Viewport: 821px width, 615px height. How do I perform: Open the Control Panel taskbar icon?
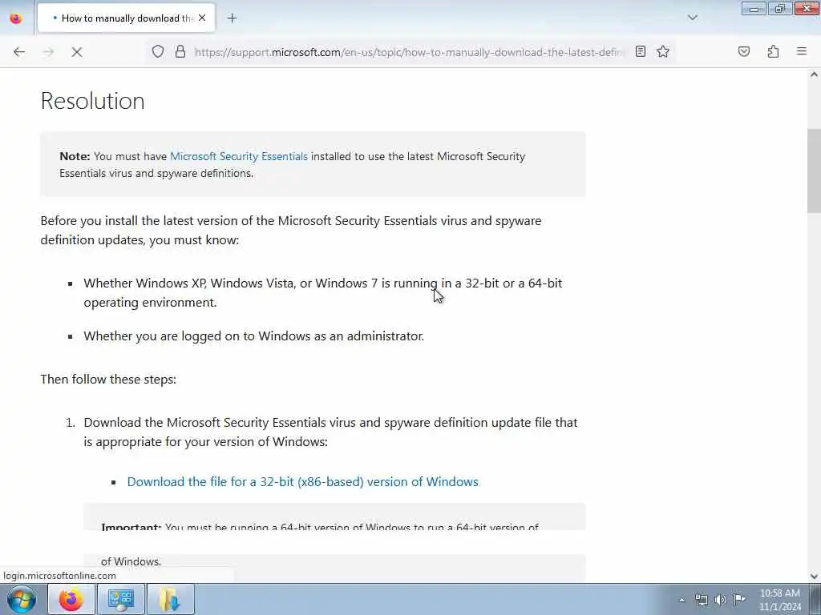pyautogui.click(x=120, y=599)
